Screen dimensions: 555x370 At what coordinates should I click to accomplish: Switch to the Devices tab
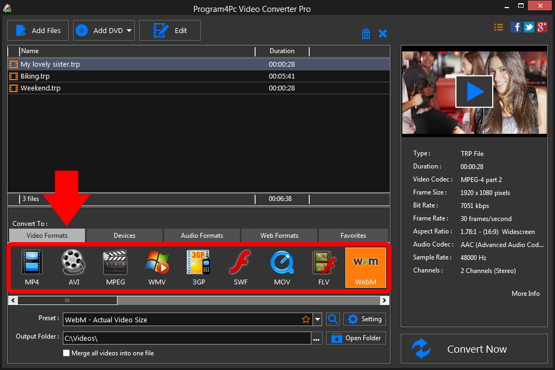124,235
